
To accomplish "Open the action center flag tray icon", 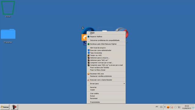I will coord(172,107).
